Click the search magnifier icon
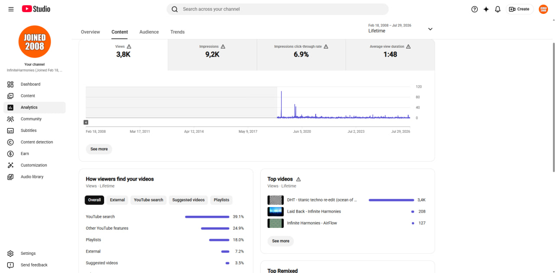Viewport: 555px width, 273px height. click(175, 9)
